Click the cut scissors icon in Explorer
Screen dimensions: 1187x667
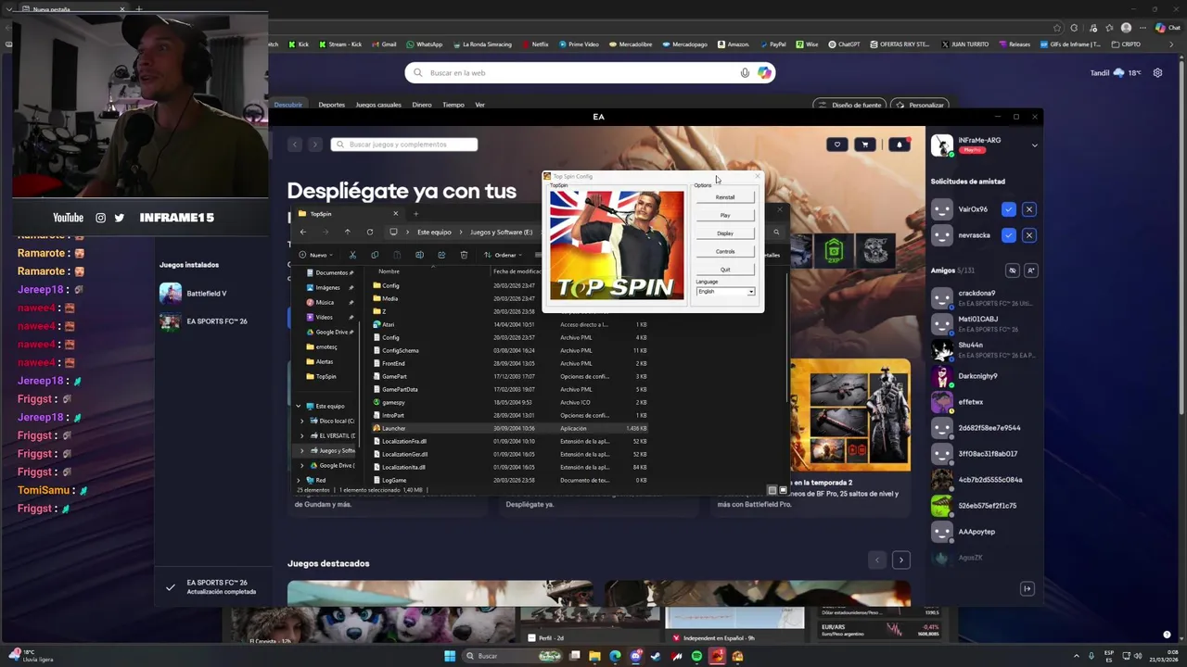pos(352,255)
